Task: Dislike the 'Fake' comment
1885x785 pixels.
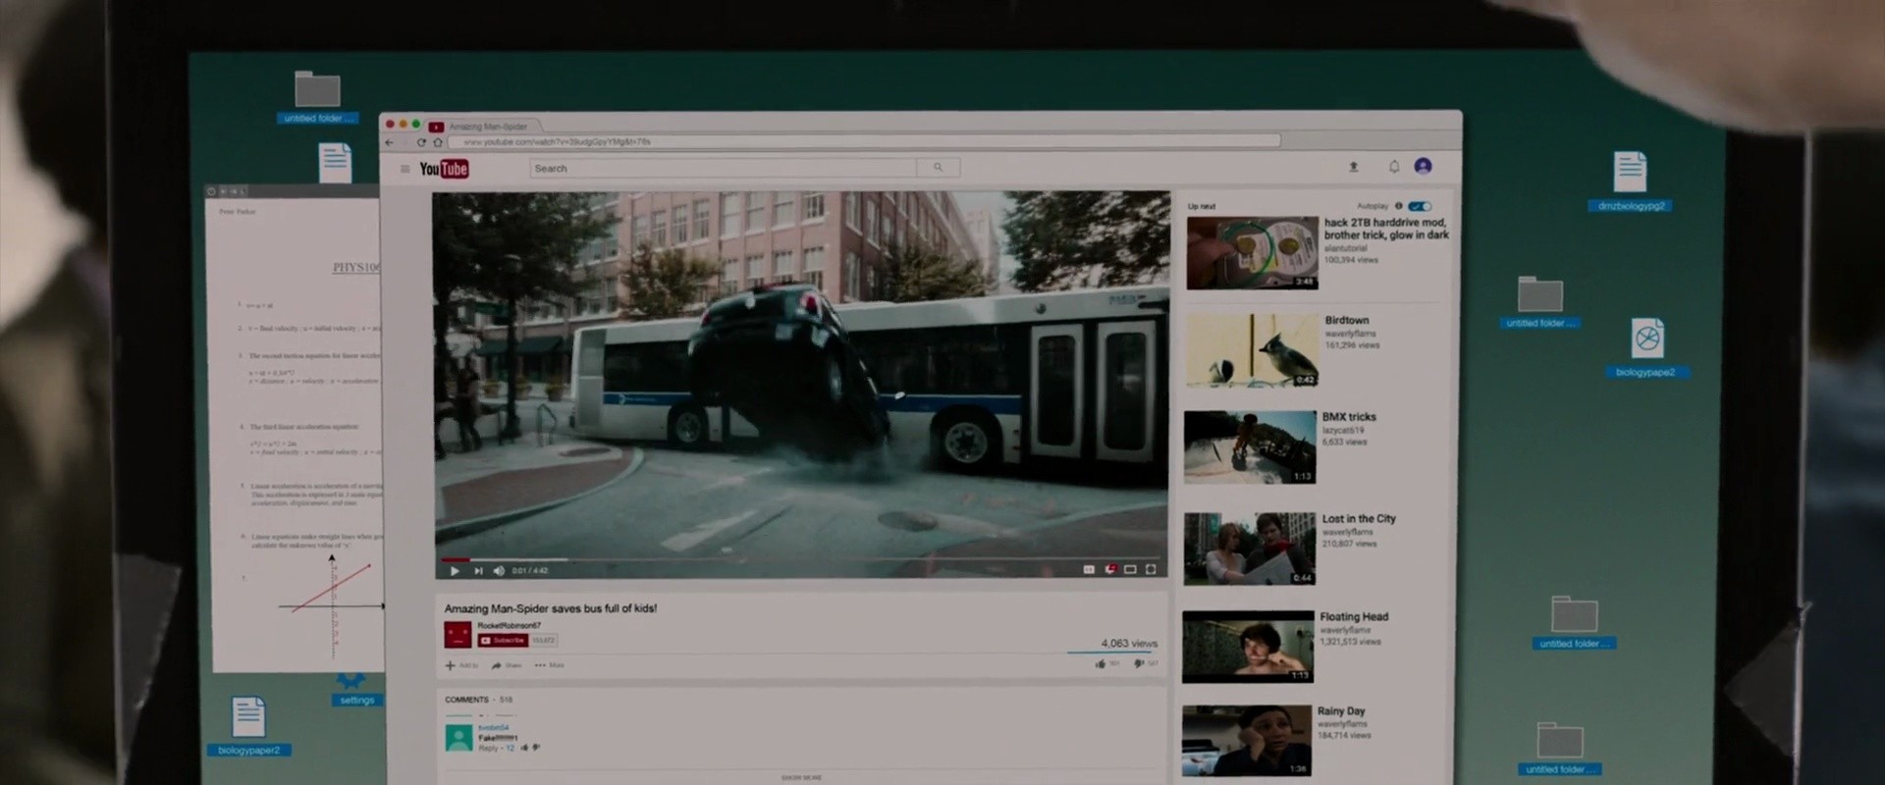Action: (x=536, y=748)
